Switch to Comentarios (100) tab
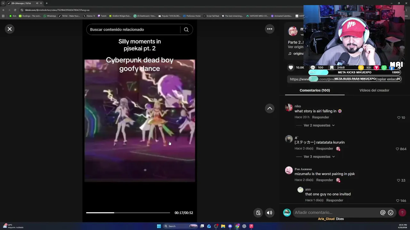410x230 pixels. [x=315, y=90]
